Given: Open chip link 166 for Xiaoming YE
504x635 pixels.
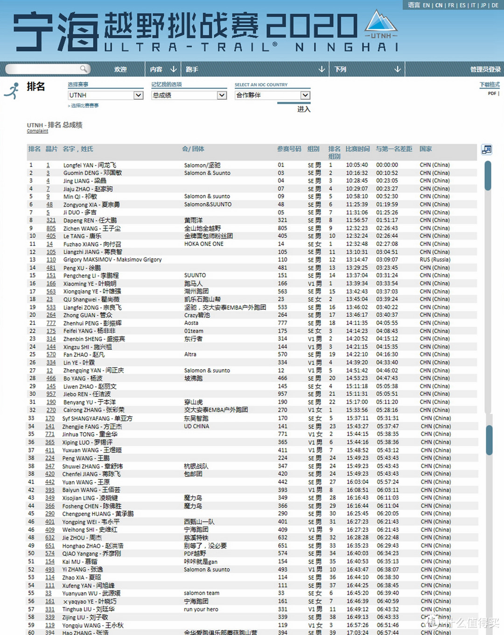Looking at the screenshot, I should (x=51, y=284).
